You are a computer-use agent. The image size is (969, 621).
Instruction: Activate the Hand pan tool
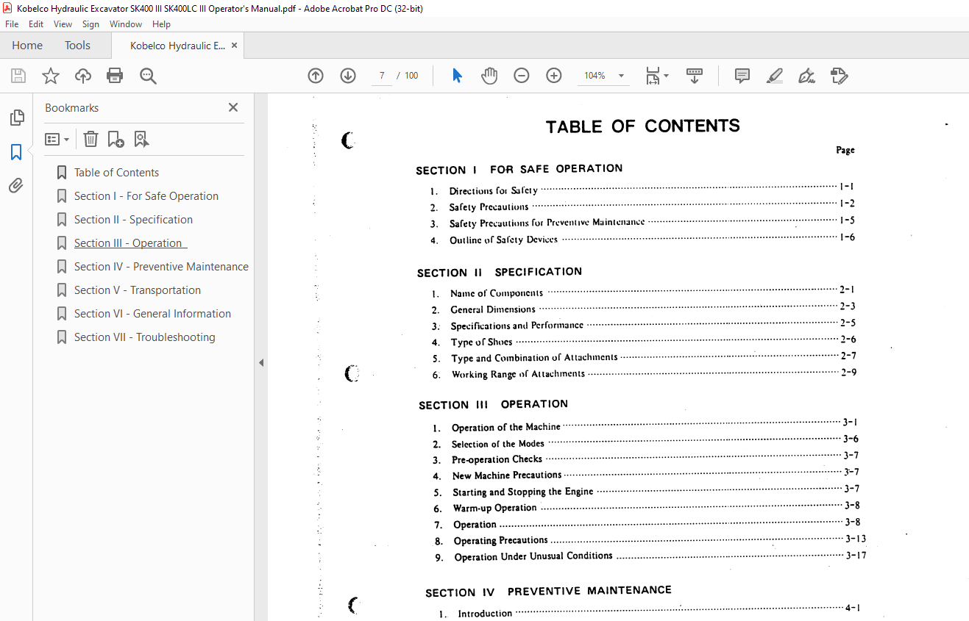pyautogui.click(x=489, y=76)
